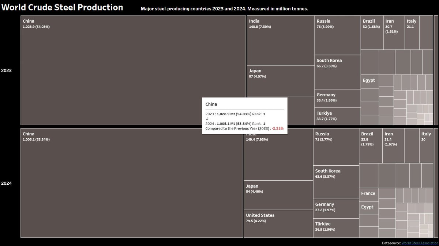Select the Germany 35.4 (1.86%) tile
Image resolution: width=439 pixels, height=246 pixels.
tap(338, 99)
